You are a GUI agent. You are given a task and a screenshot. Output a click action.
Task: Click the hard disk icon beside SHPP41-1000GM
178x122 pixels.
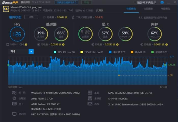pyautogui.click(x=90, y=98)
